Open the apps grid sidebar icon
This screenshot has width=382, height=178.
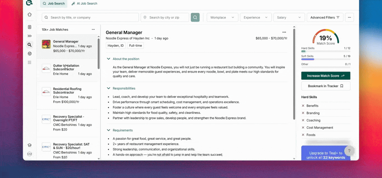(29, 63)
